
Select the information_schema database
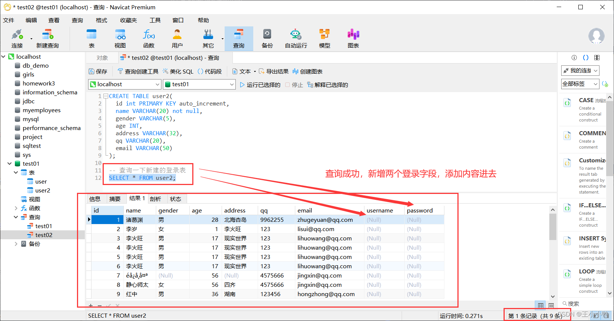pyautogui.click(x=50, y=92)
